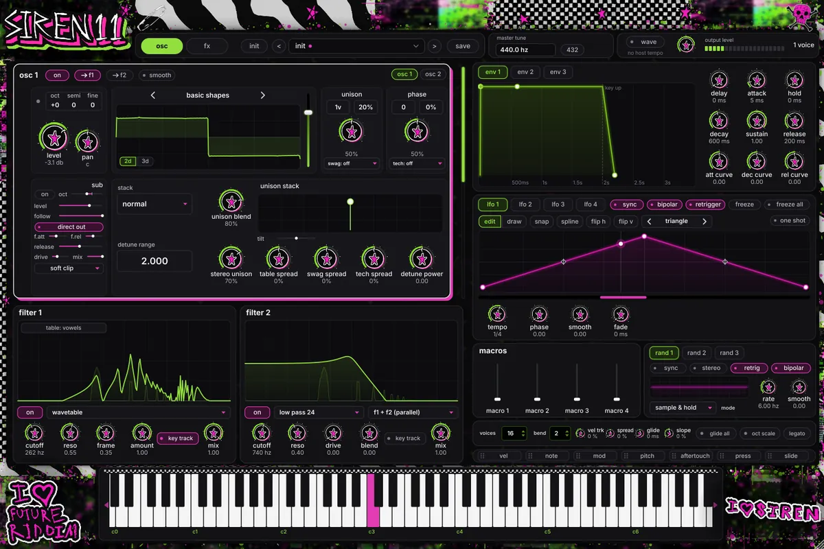The image size is (824, 549).
Task: Click the lfo flip h button
Action: pos(599,222)
